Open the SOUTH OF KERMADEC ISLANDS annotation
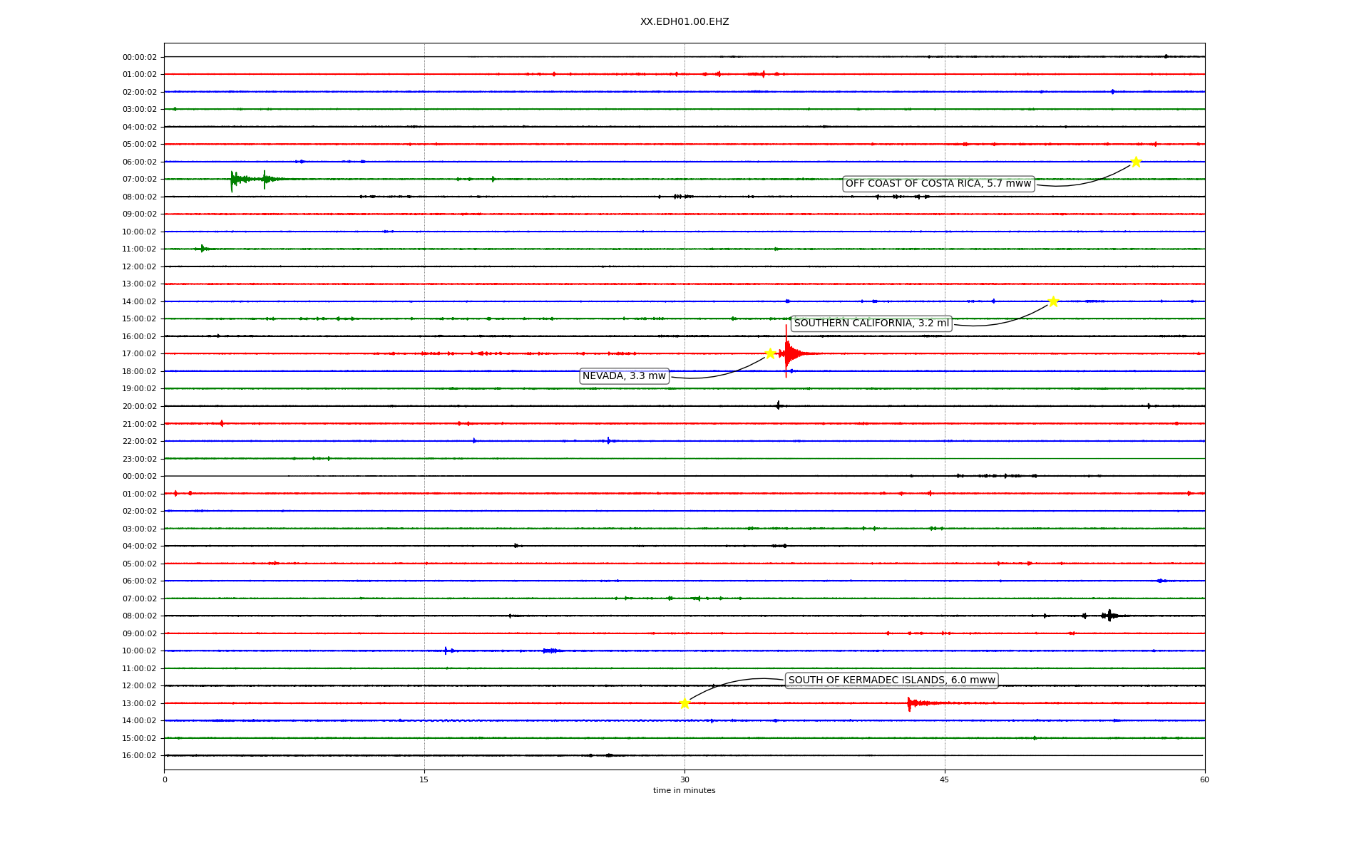Image resolution: width=1369 pixels, height=855 pixels. tap(891, 680)
